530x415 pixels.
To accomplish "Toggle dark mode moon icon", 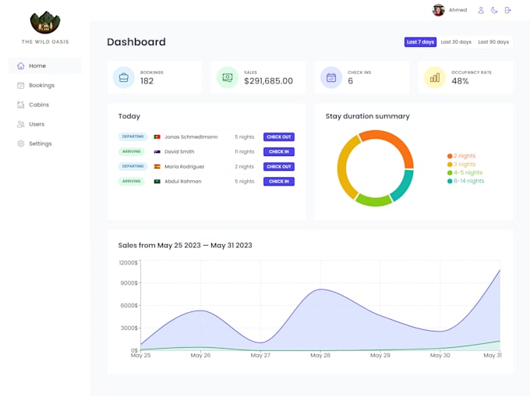I will coord(494,10).
